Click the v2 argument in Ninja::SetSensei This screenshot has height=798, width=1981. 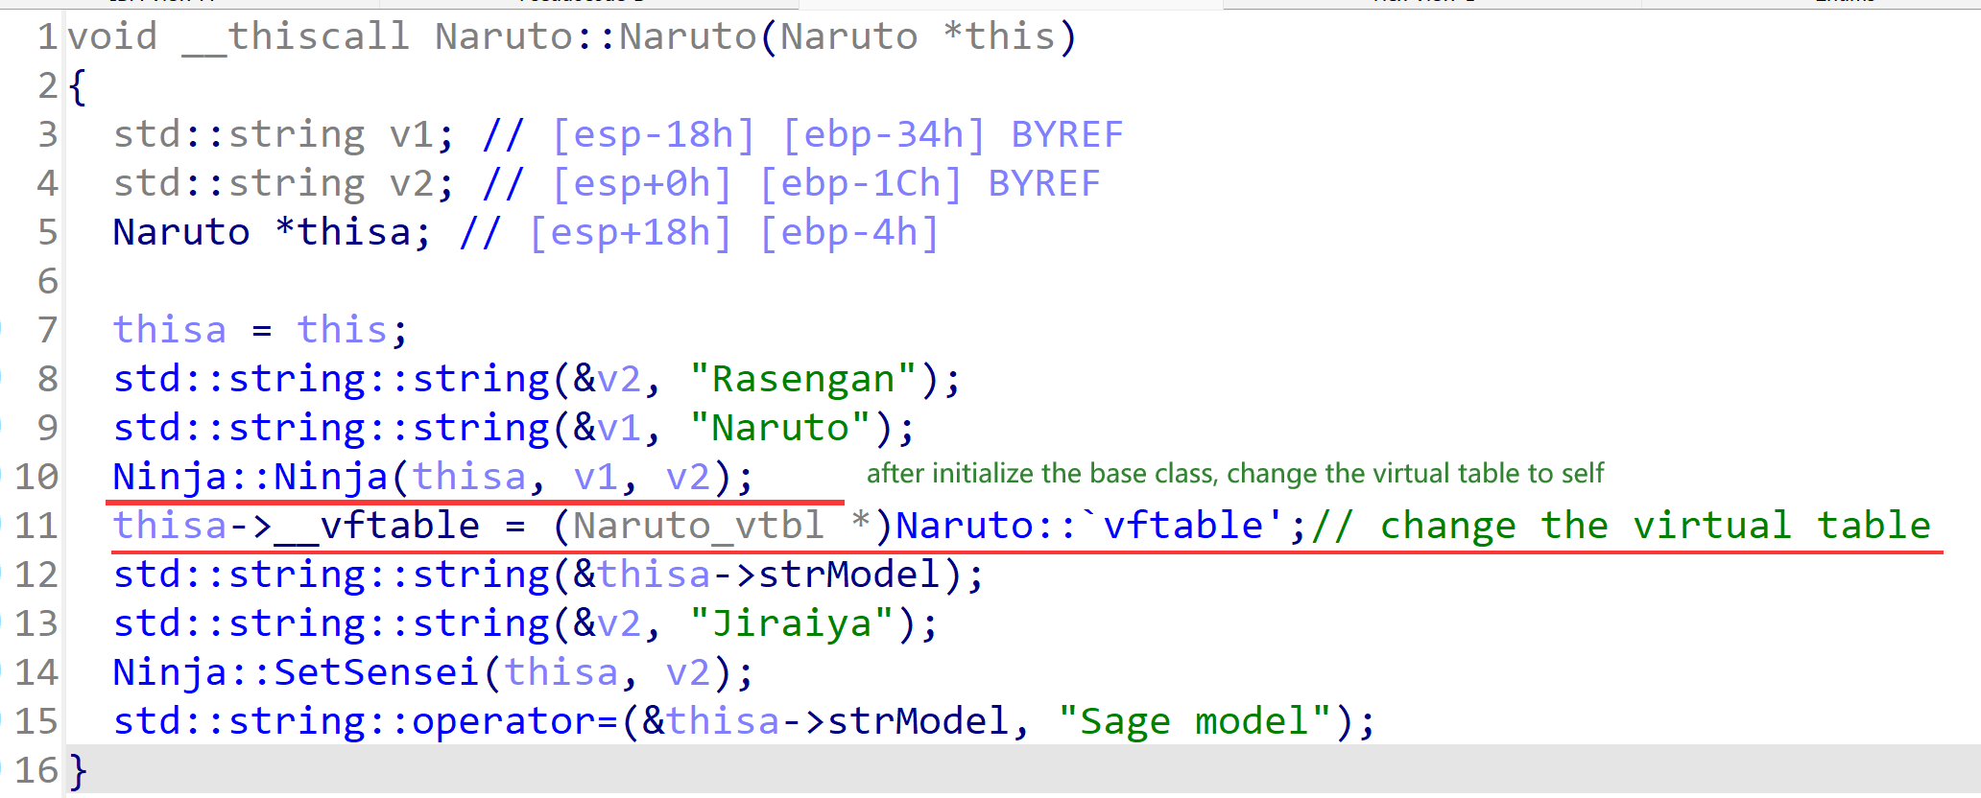(687, 672)
